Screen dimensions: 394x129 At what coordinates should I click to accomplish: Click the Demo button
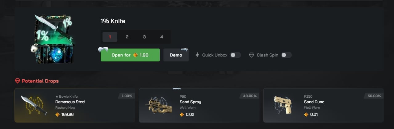176,55
